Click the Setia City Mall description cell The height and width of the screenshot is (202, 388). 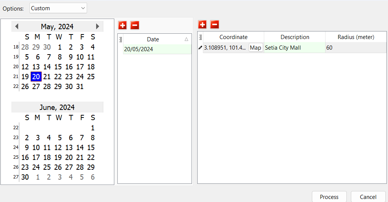pyautogui.click(x=294, y=48)
